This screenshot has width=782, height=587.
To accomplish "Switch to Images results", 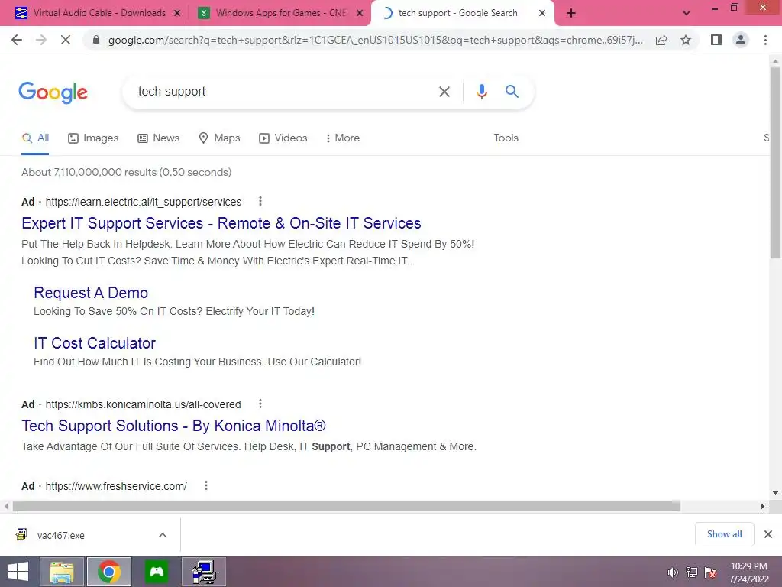I will pyautogui.click(x=93, y=138).
